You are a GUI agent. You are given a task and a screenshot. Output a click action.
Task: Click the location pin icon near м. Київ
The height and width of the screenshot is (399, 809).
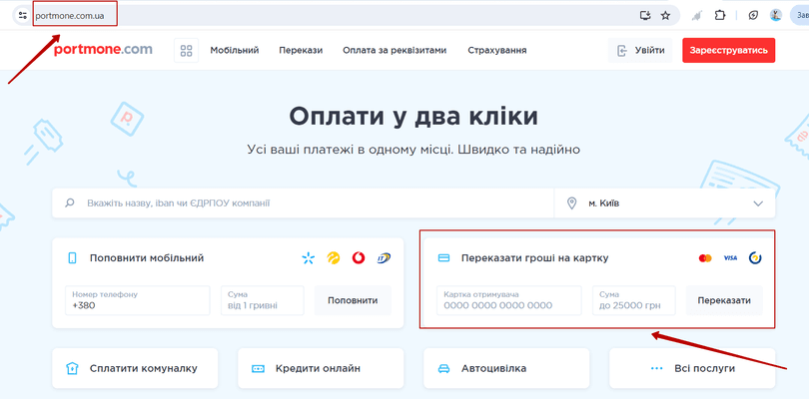571,203
